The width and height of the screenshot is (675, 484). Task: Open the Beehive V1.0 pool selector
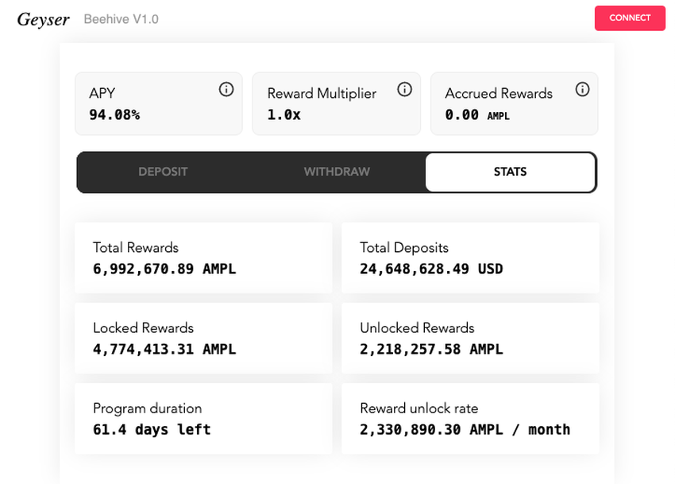click(x=121, y=19)
